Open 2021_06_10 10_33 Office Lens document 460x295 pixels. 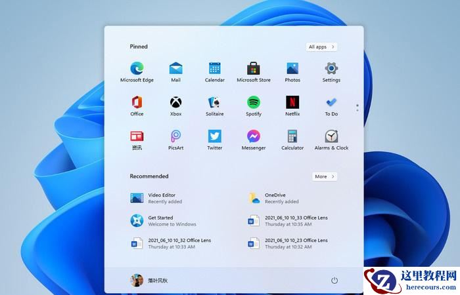pyautogui.click(x=288, y=221)
